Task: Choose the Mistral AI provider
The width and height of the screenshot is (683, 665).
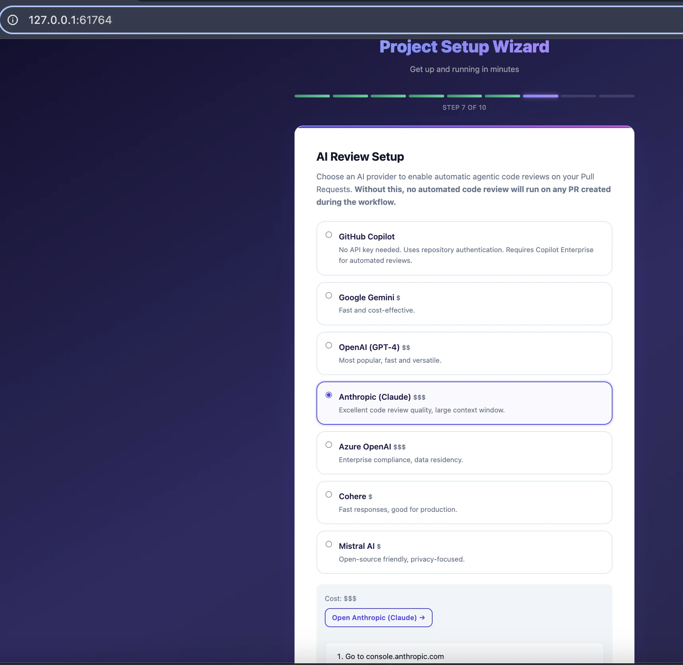Action: coord(329,544)
